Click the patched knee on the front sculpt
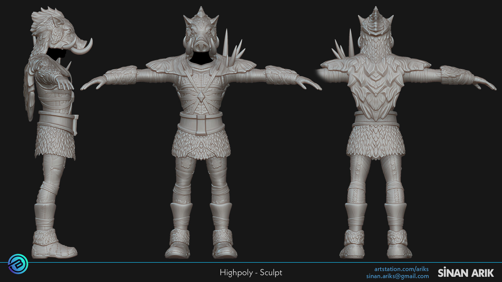Image resolution: width=502 pixels, height=282 pixels. pos(185,163)
